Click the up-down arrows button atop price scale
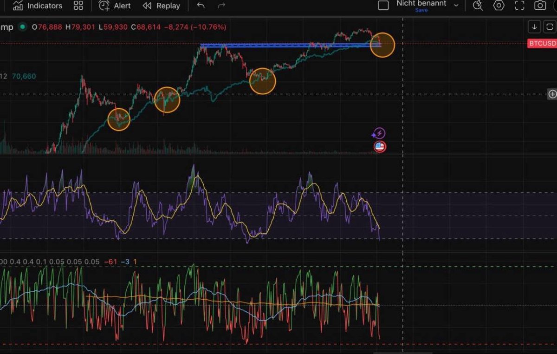 [x=550, y=27]
